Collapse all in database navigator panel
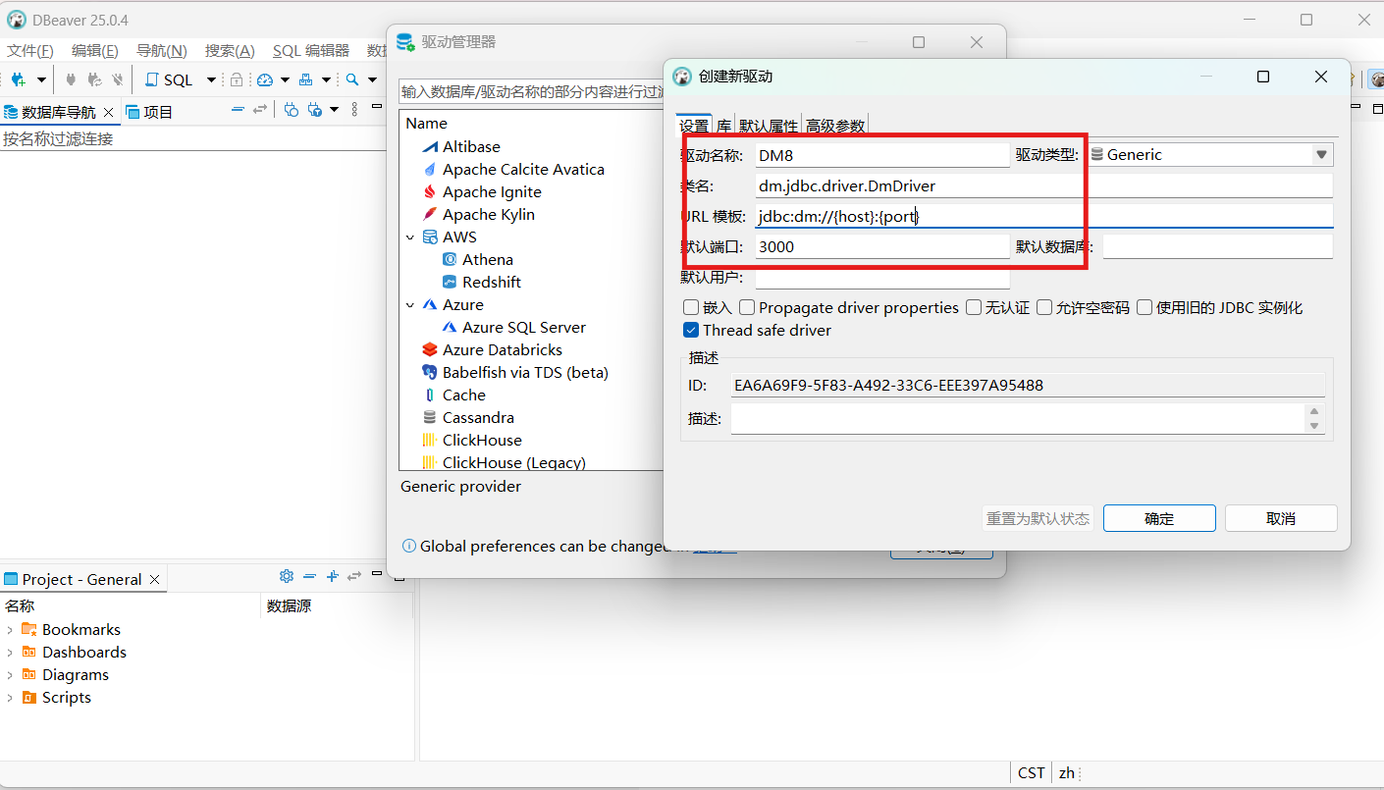The width and height of the screenshot is (1384, 790). [238, 109]
